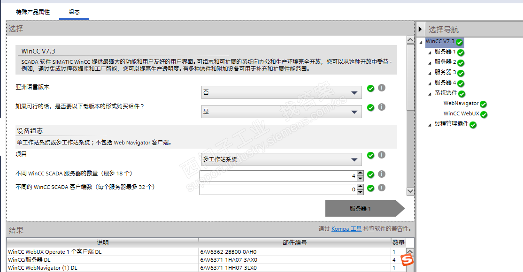Click green check next to 服务器 4 node
This screenshot has height=272, width=523.
click(x=461, y=83)
